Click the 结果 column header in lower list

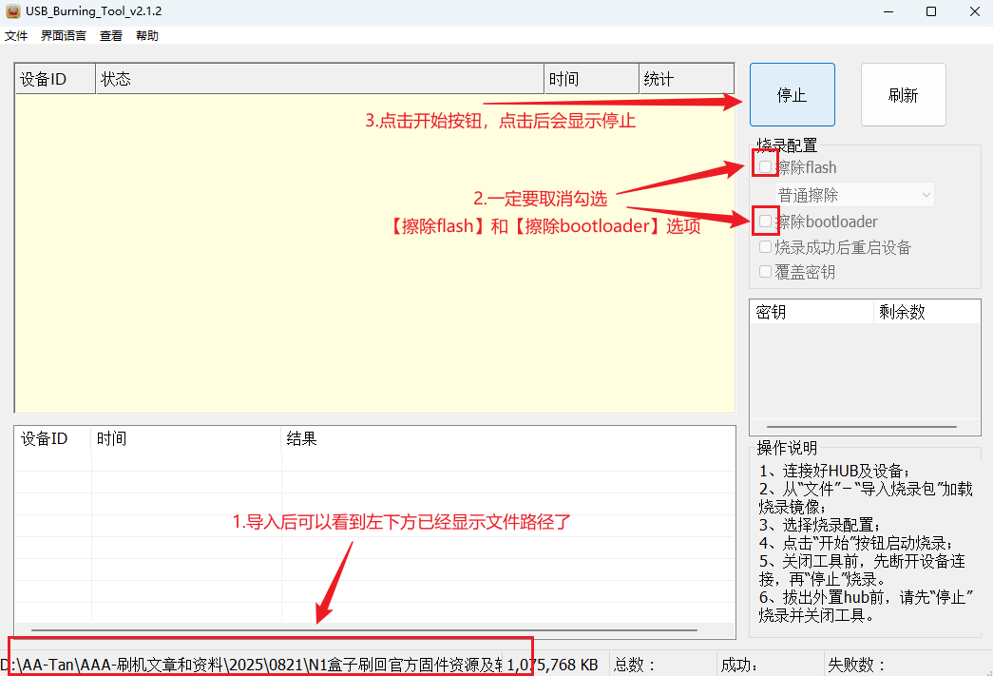507,438
